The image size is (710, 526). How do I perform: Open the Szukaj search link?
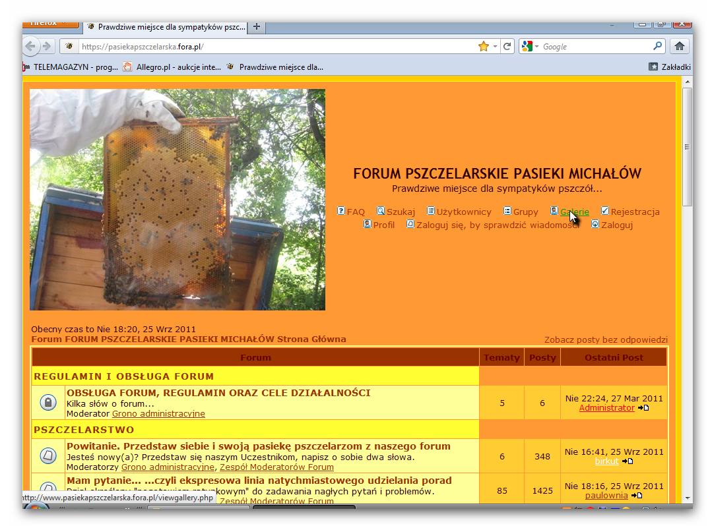[x=401, y=212]
